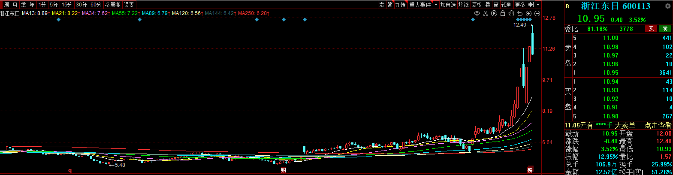The image size is (673, 175).
Task: Zoom out with the minus circle icon
Action: coord(537,14)
